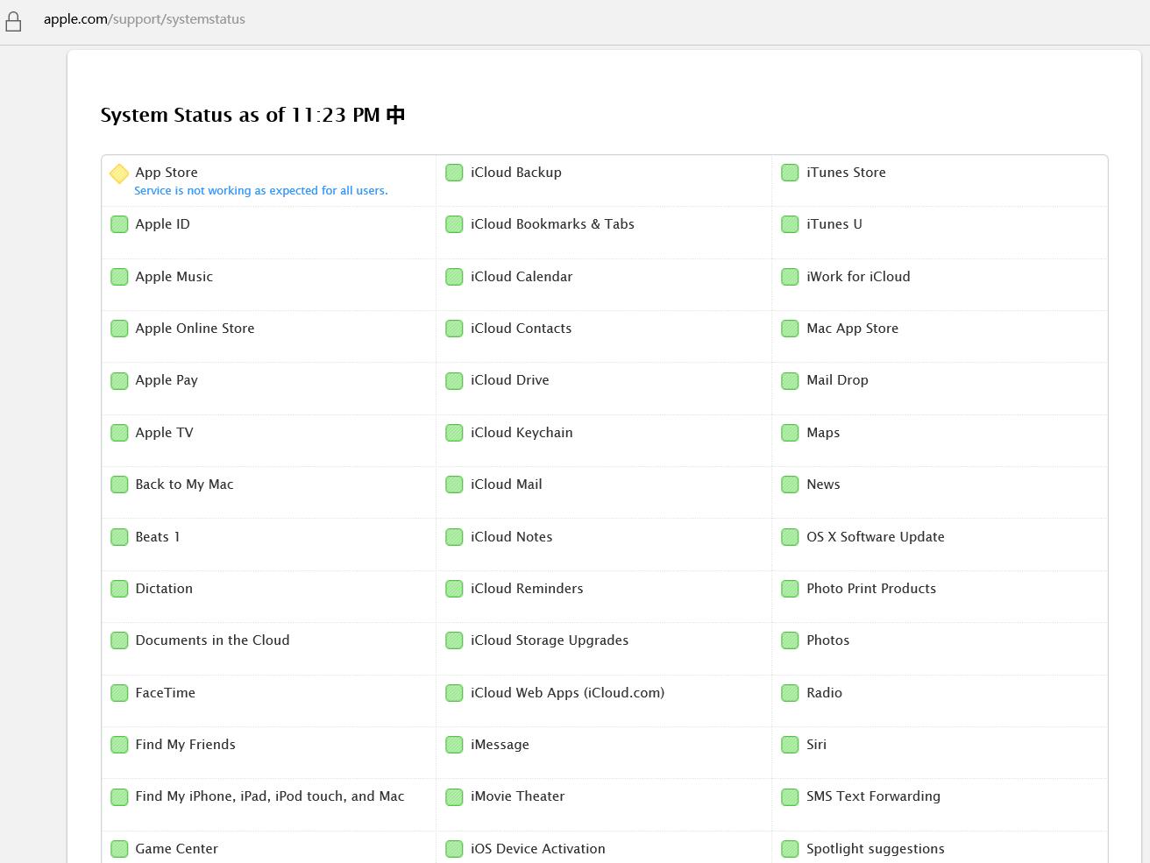Click the green status icon beside Apple Pay
Image resolution: width=1150 pixels, height=863 pixels.
pos(119,381)
